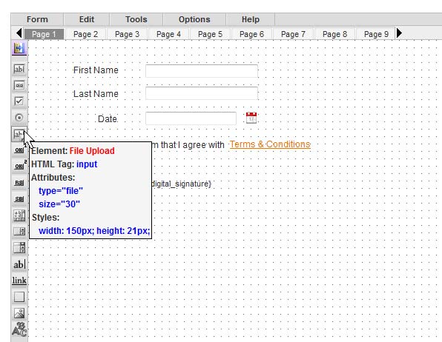Select the First Name label
Screen dimensions: 442x342
[96, 70]
